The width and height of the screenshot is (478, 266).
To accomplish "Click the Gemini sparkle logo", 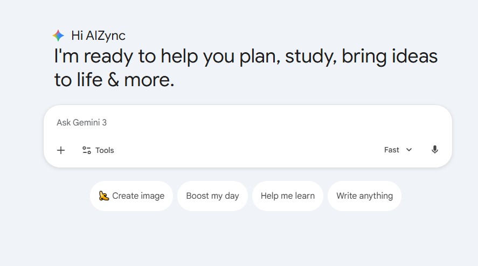I will pos(58,36).
